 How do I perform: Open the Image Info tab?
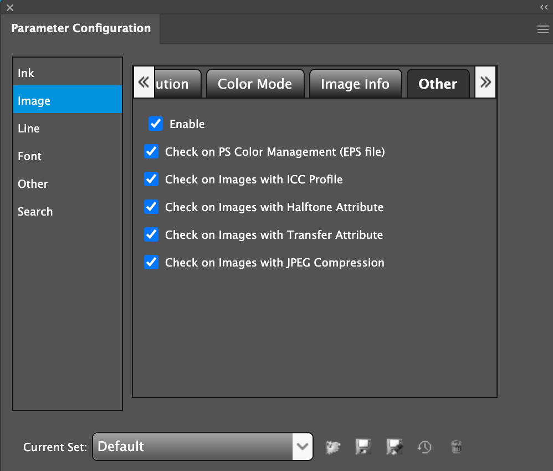pos(355,84)
